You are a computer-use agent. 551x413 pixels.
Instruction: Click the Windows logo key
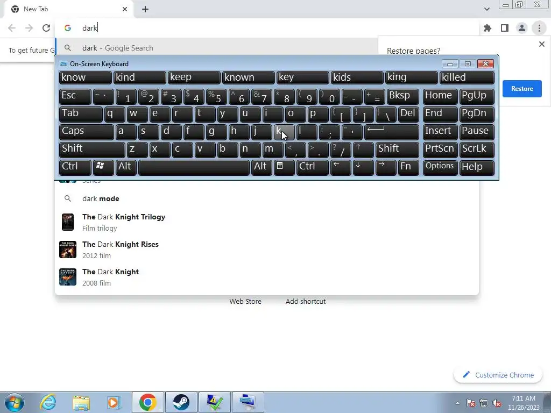103,168
